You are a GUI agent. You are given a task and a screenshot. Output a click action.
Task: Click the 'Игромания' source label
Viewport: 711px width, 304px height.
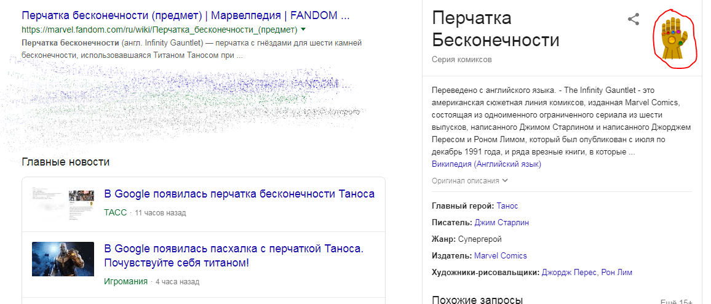(126, 281)
